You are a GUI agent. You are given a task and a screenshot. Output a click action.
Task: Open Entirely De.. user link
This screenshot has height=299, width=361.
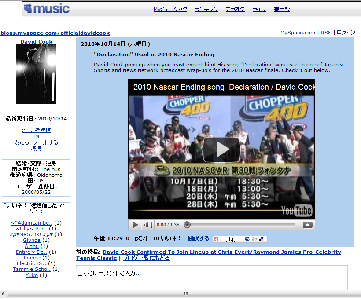[x=32, y=252]
